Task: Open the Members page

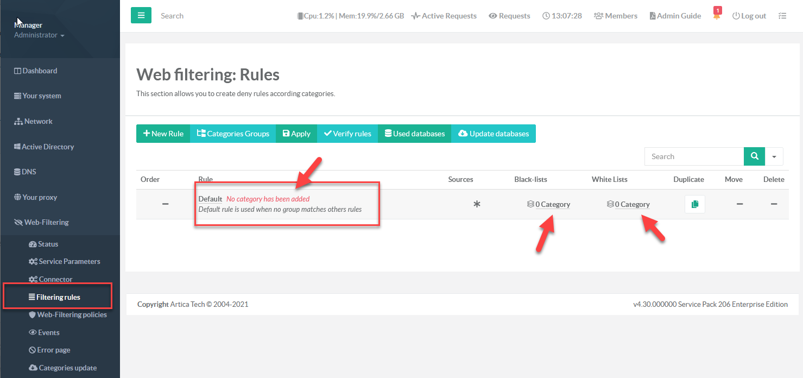Action: click(616, 16)
